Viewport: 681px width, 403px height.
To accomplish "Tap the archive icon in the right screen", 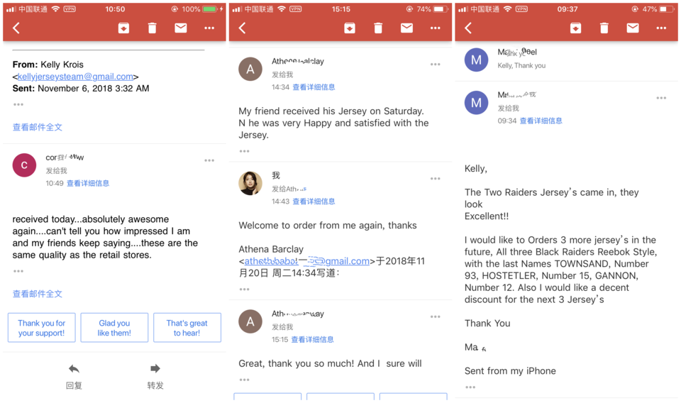I will tap(575, 28).
